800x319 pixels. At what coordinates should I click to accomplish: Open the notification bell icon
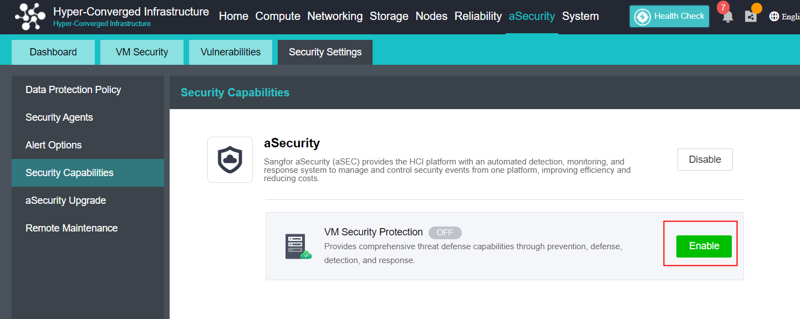click(728, 17)
